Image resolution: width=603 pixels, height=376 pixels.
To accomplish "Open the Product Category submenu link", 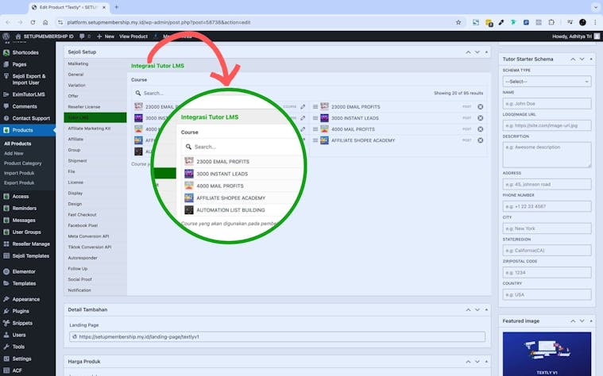I will (x=22, y=163).
